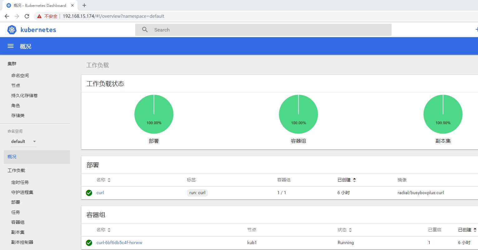The image size is (478, 250).
Task: Open 持久化存储卷 in the sidebar
Action: [x=24, y=96]
